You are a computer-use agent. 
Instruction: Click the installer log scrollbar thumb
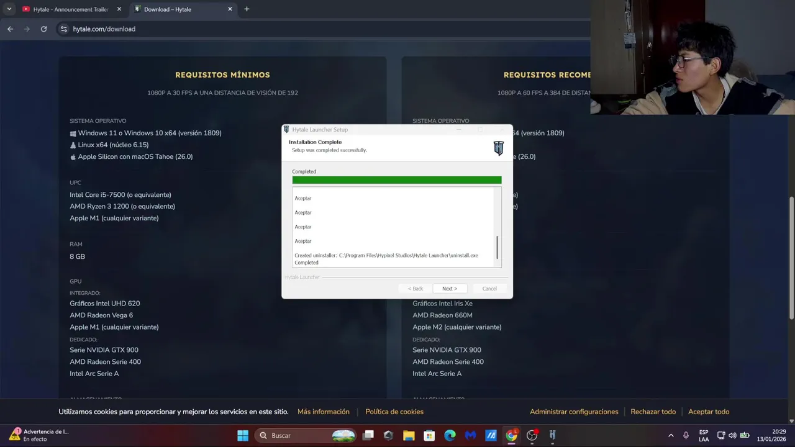coord(497,248)
